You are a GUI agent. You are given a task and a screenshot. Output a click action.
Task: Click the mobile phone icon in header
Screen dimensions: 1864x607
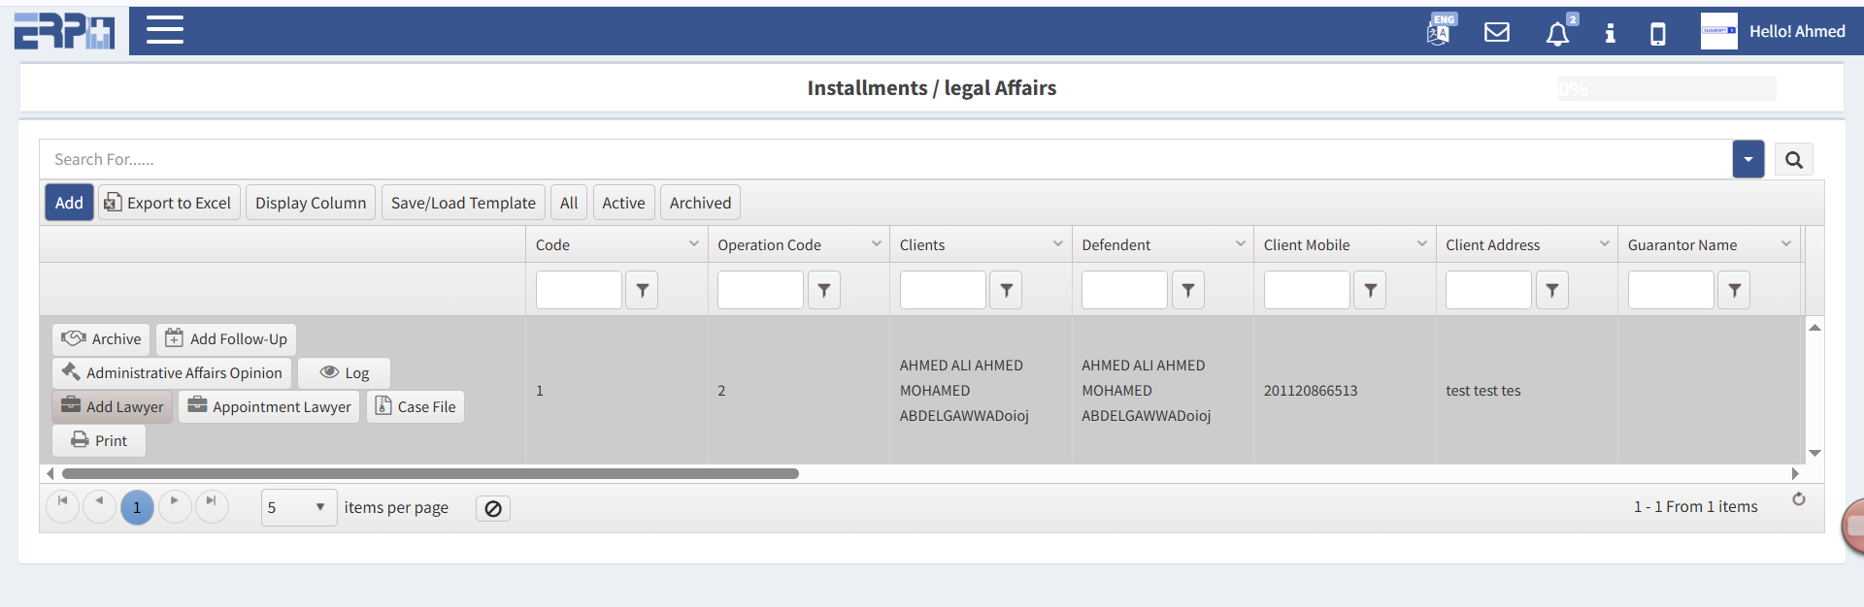pos(1658,34)
